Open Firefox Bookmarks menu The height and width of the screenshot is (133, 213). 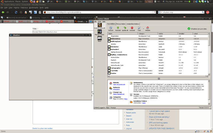click(x=34, y=8)
